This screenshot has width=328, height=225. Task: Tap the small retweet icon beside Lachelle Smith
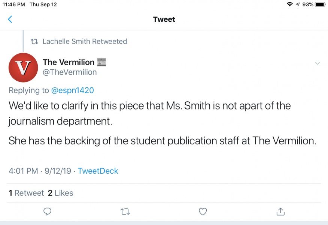[34, 42]
